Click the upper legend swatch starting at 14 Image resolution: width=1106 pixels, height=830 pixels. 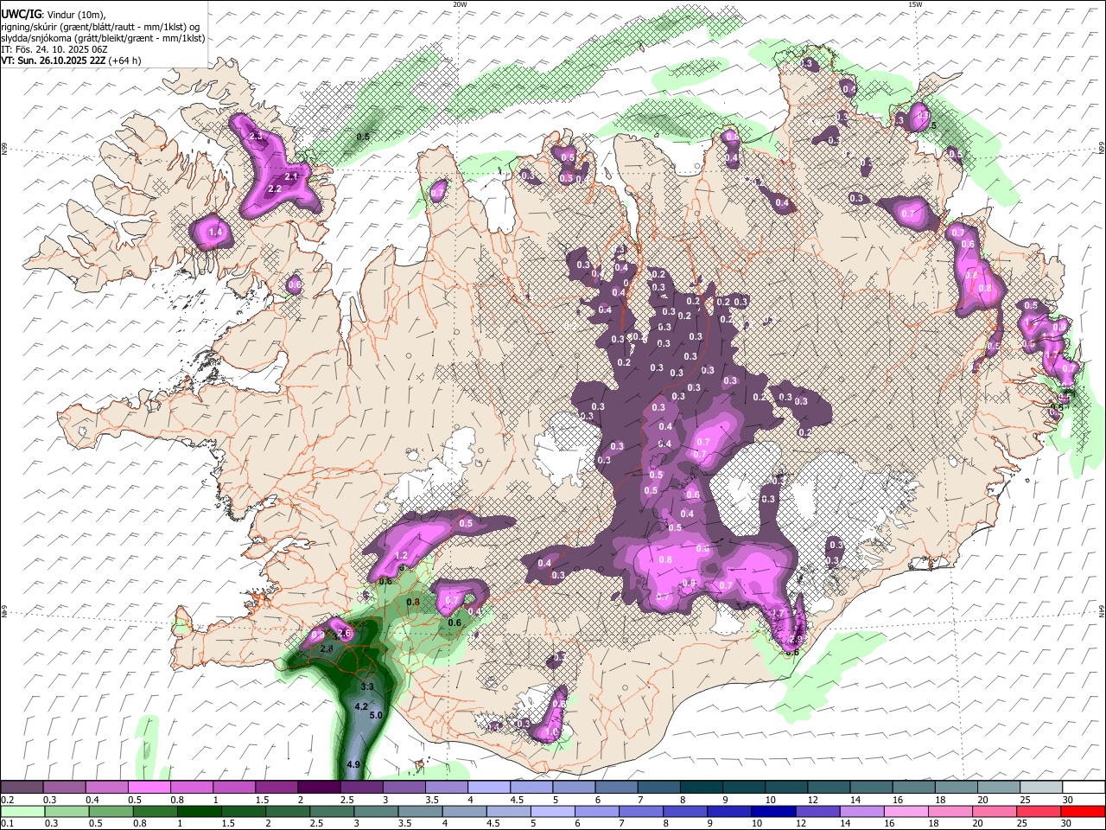point(872,788)
